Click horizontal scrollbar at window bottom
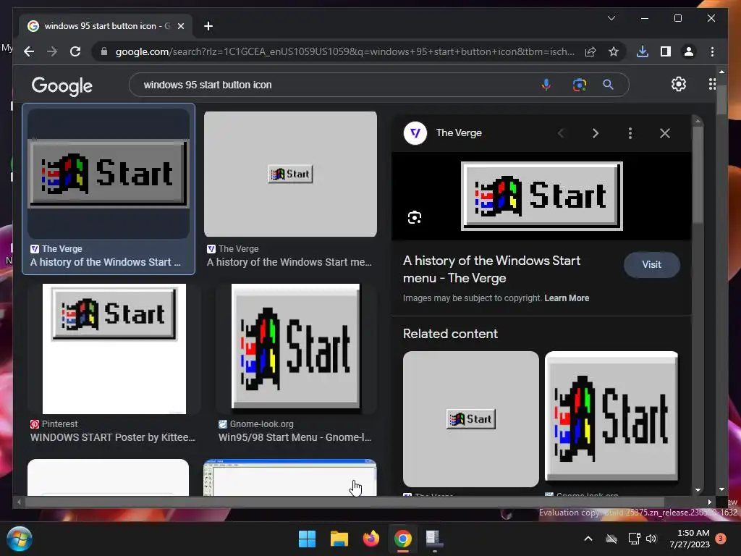Screen dimensions: 741x556 [345, 502]
